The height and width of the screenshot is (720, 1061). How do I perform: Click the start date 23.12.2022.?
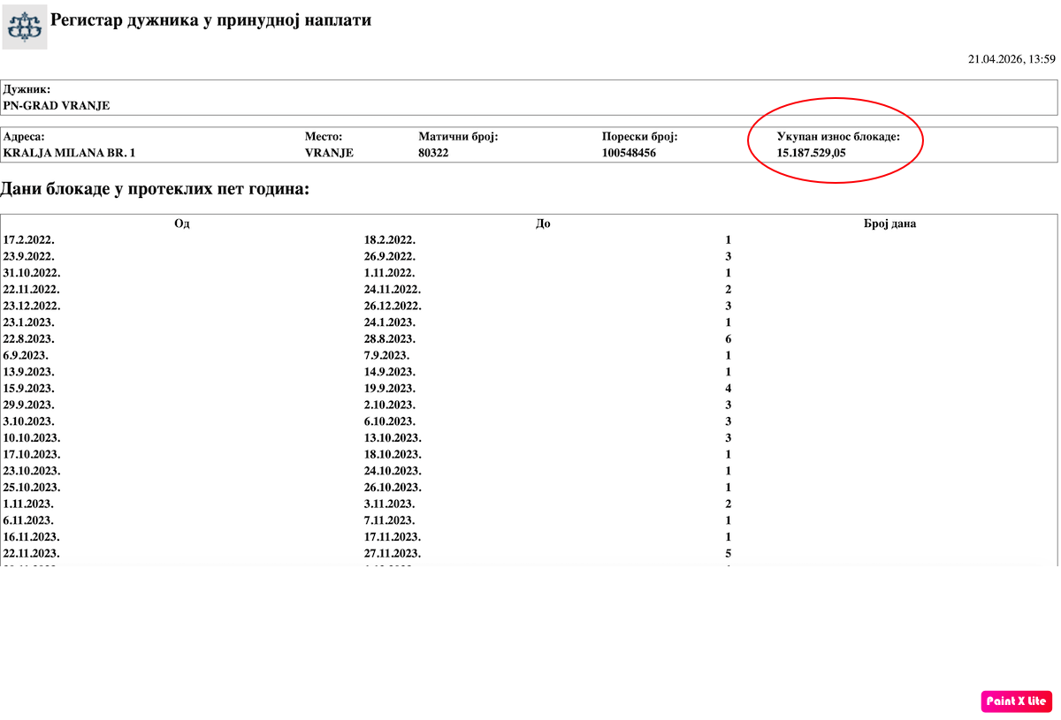32,307
